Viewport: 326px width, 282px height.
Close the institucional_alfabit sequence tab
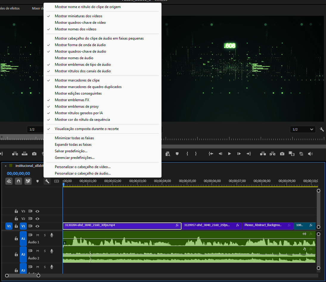coord(6,166)
